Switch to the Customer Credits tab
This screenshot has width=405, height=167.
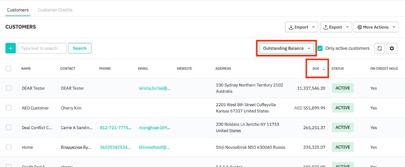[x=55, y=10]
